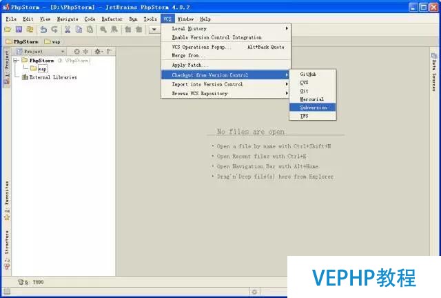Expand Import into Version Control submenu
Screen dimensions: 441x298
tap(226, 84)
